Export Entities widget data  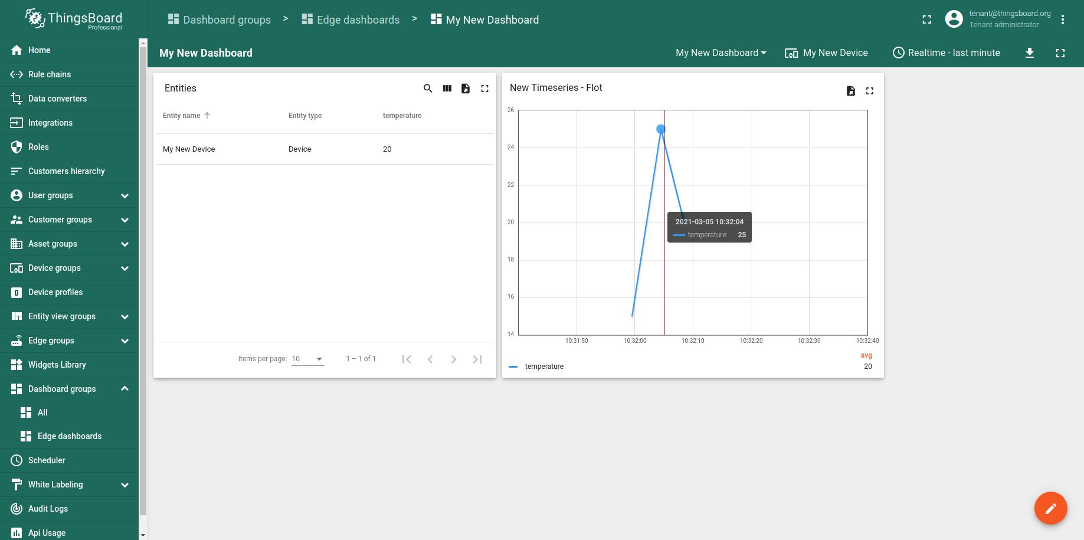pyautogui.click(x=466, y=89)
